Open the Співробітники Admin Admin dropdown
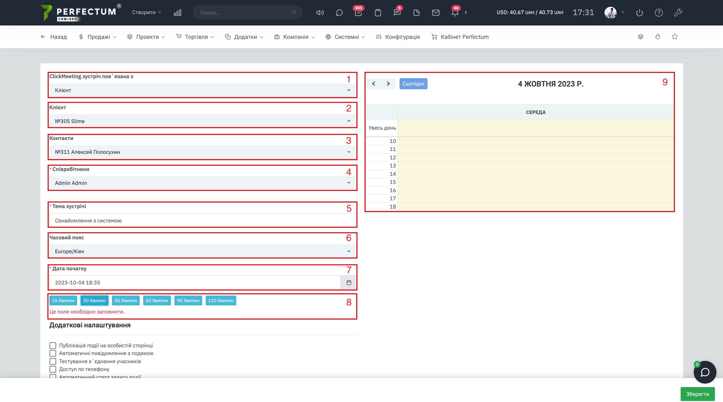The image size is (723, 402). point(202,183)
